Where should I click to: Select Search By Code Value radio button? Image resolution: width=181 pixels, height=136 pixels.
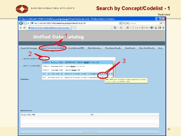coord(21,66)
